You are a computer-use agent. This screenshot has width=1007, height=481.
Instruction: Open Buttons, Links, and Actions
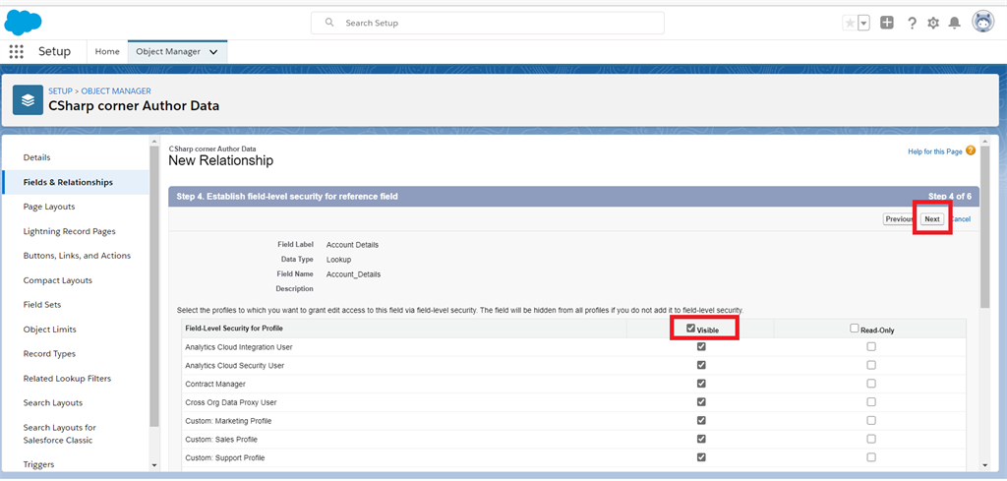click(x=76, y=256)
